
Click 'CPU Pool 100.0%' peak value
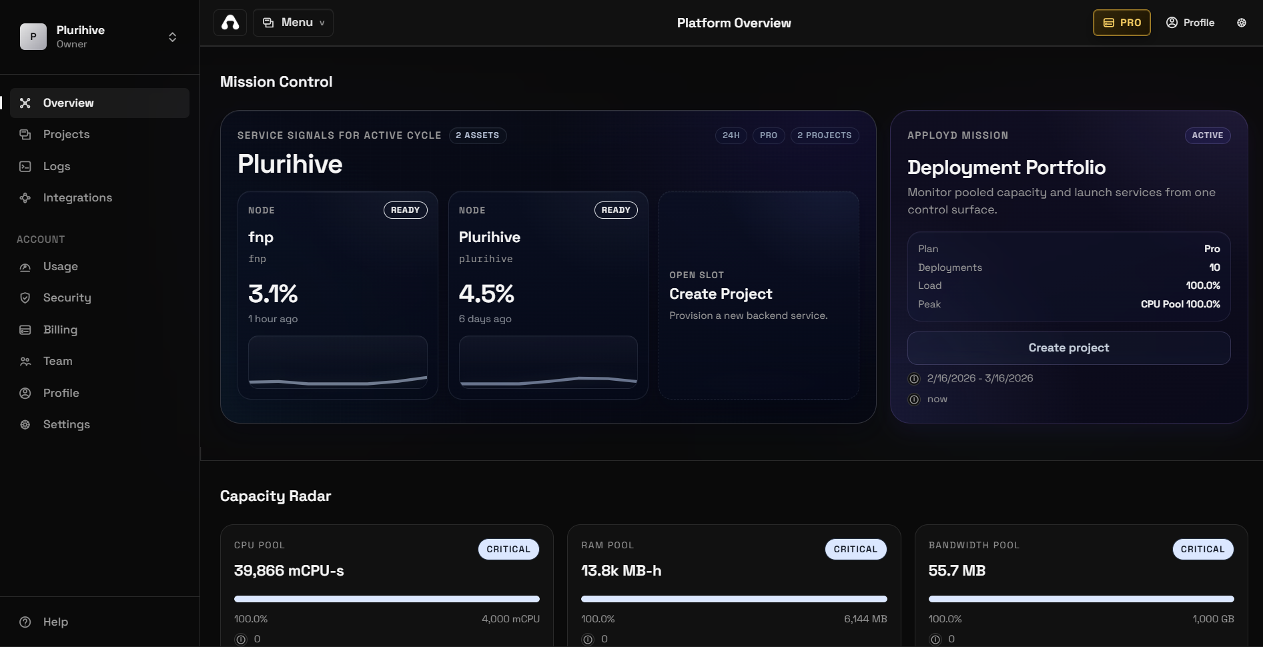click(x=1180, y=304)
